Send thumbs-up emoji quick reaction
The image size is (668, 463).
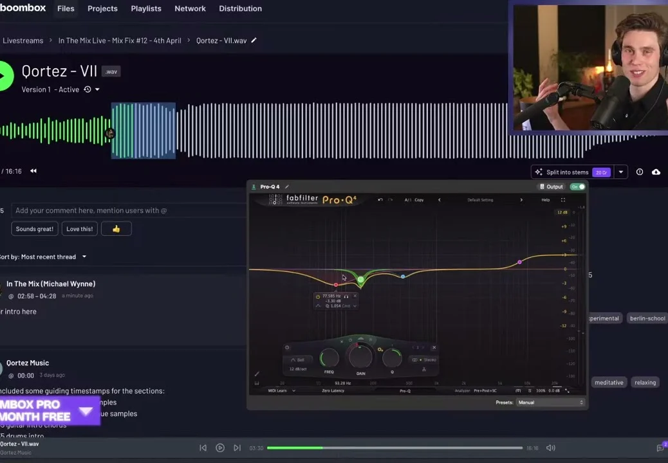tap(116, 228)
